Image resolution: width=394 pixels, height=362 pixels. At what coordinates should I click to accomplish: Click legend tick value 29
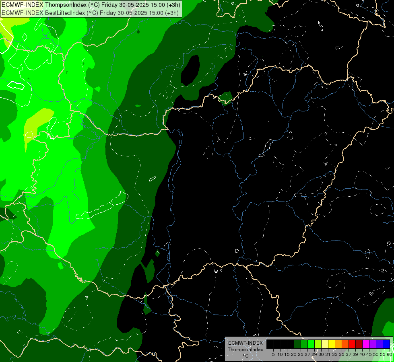314,354
